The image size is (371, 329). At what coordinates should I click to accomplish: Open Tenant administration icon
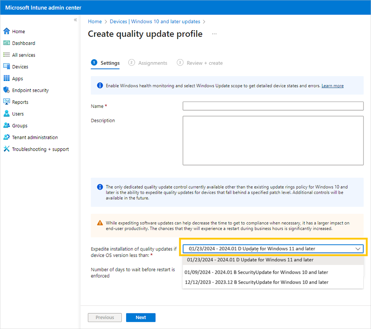coord(7,137)
